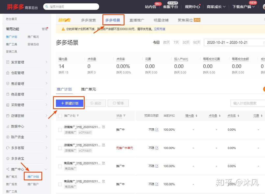Click the 立即充值 link

(159, 29)
